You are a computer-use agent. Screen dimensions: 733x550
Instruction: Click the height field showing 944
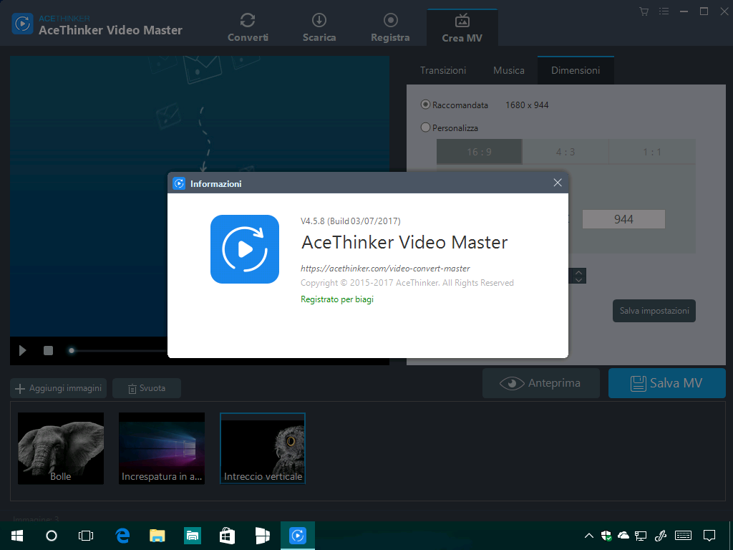(623, 219)
